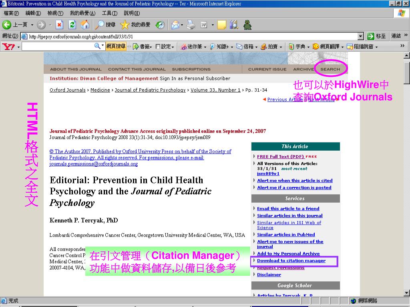
Task: Stop page loading with red X icon
Action: pyautogui.click(x=60, y=25)
